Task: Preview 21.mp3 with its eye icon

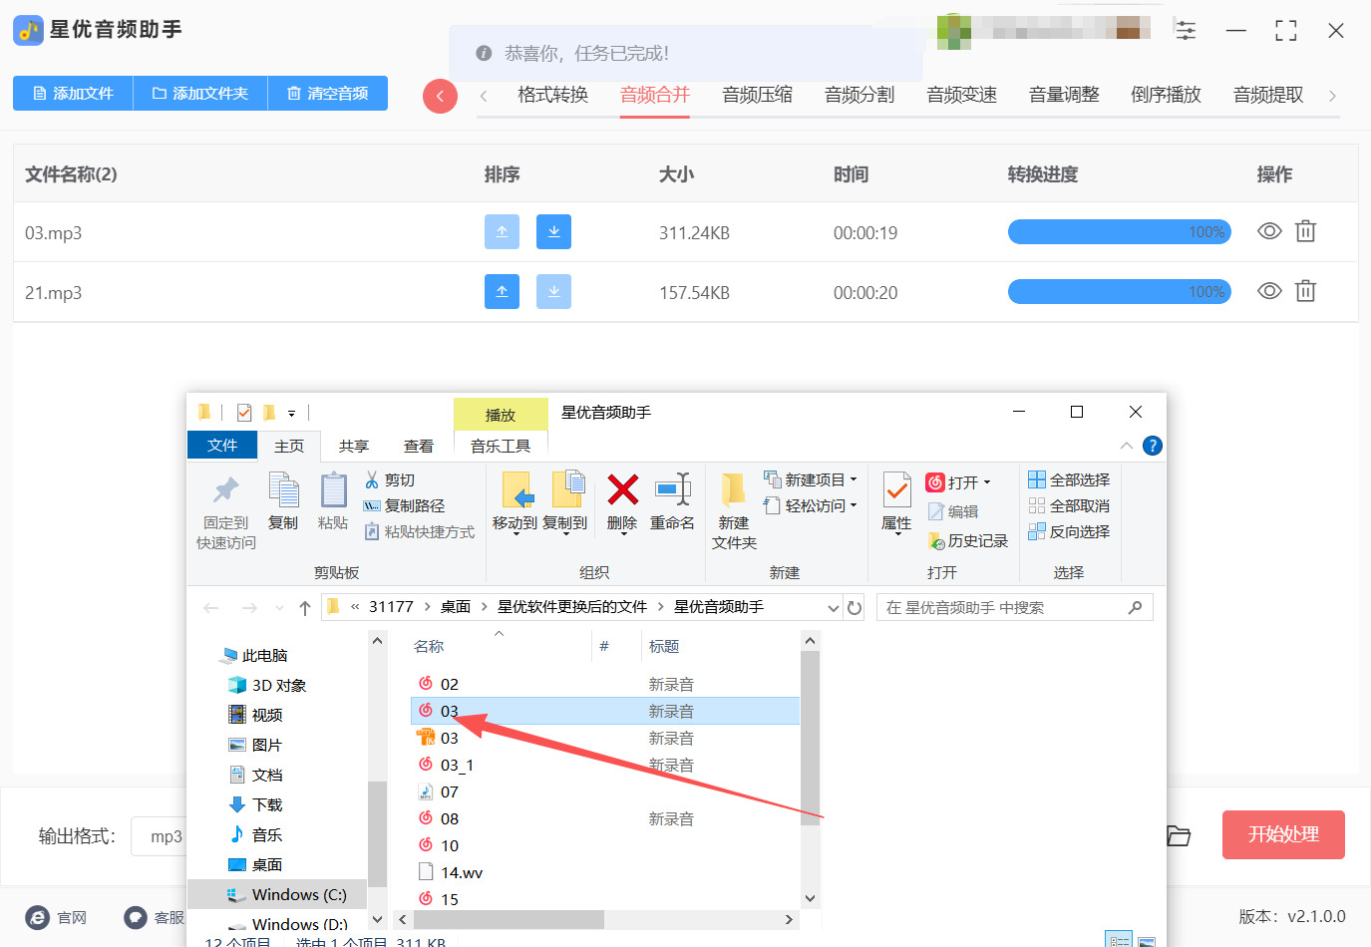Action: tap(1268, 290)
